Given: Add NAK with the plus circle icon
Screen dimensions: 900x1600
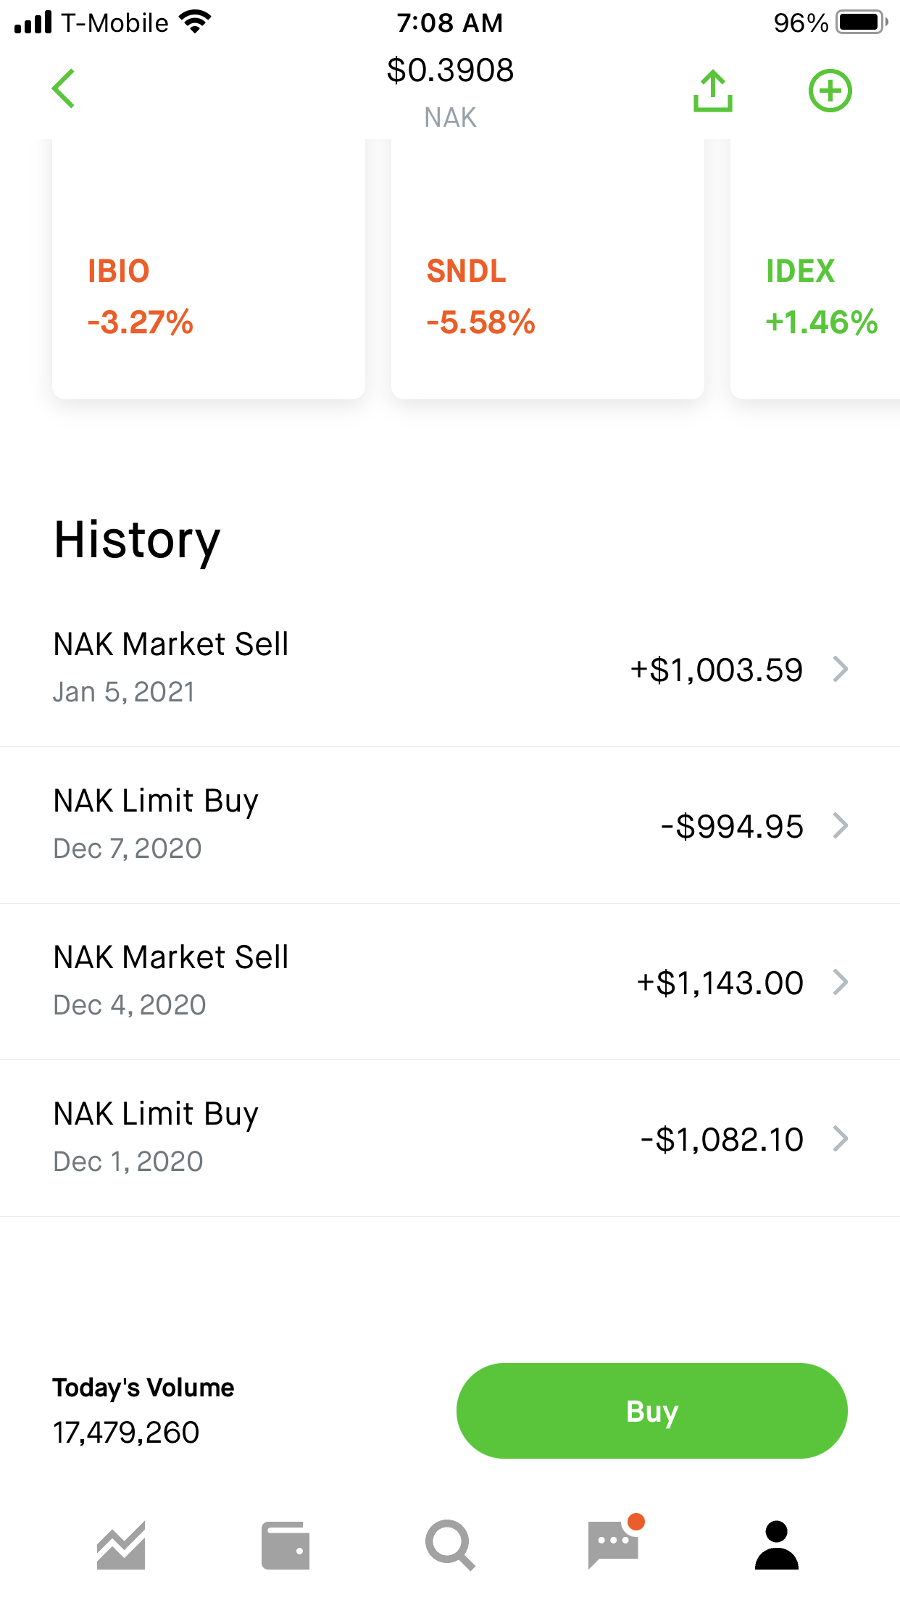Looking at the screenshot, I should (x=830, y=91).
